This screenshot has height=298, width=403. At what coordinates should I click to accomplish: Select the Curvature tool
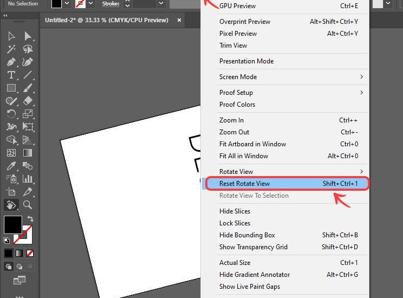click(x=28, y=62)
